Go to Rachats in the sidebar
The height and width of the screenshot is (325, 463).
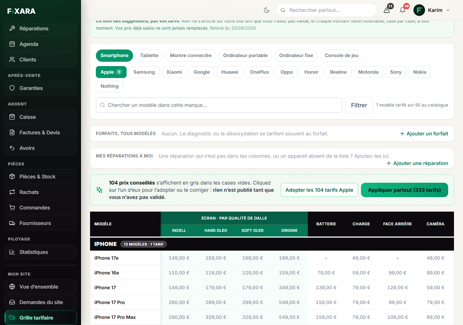pyautogui.click(x=41, y=192)
